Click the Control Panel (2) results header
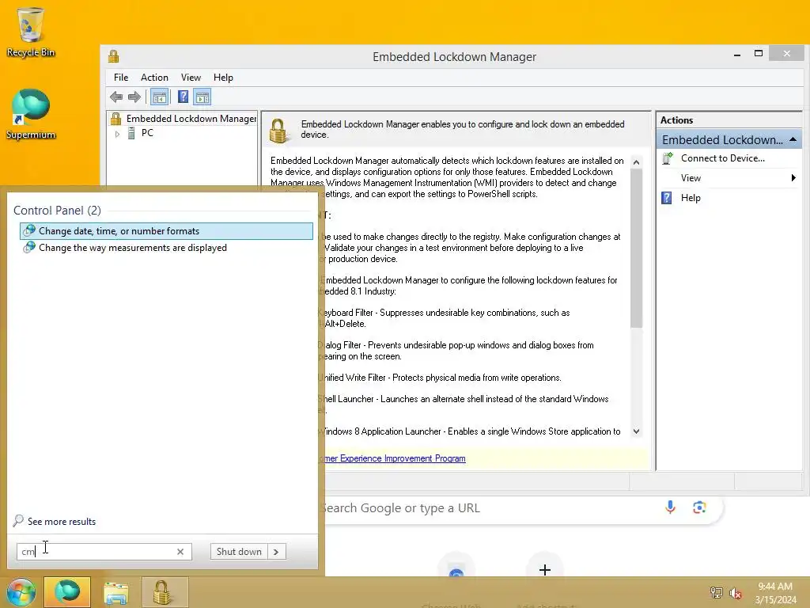This screenshot has height=608, width=810. [57, 211]
